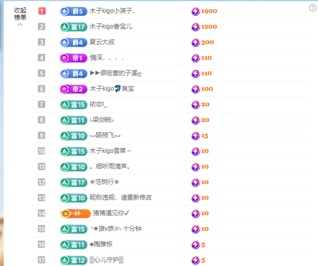The image size is (318, 266).
Task: Select user name ❄范树行❄
Action: (104, 182)
